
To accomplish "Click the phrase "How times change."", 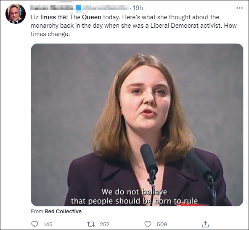I will [134, 30].
